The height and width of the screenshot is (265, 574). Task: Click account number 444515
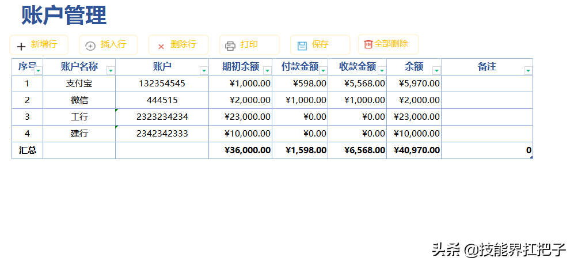click(x=162, y=100)
